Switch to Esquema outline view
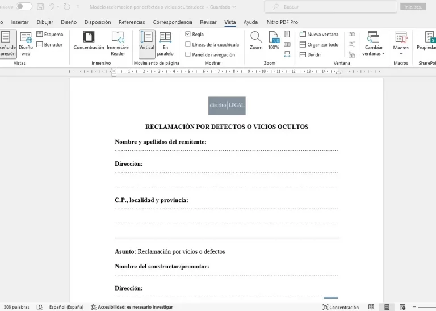The width and height of the screenshot is (436, 311). [50, 34]
